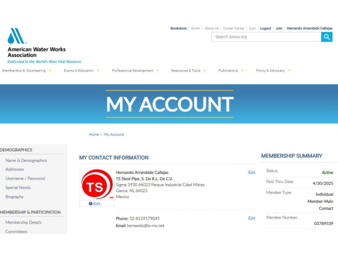The image size is (338, 260).
Task: Select the Individual Member-Main Contact member type
Action: [320, 201]
